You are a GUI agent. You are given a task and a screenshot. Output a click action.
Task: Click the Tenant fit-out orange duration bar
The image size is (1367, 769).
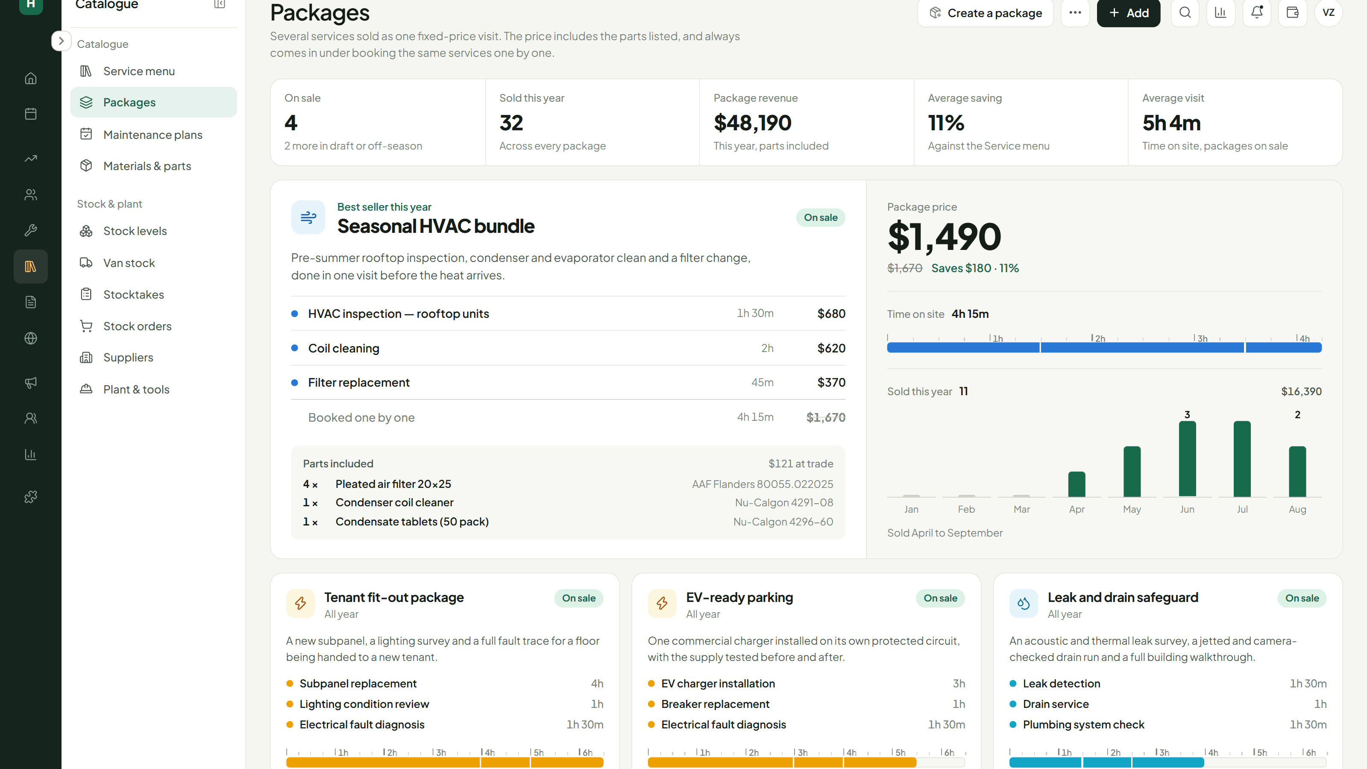(445, 762)
